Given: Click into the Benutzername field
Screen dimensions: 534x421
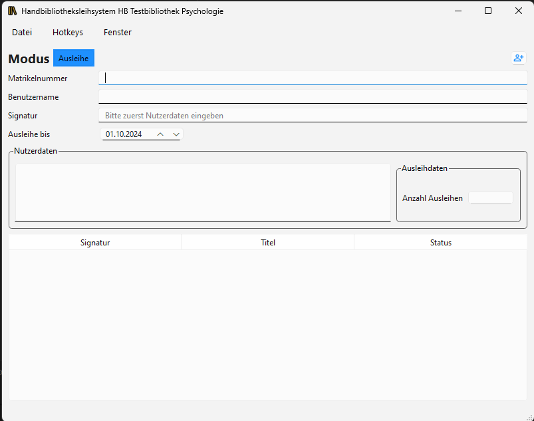Looking at the screenshot, I should (313, 96).
